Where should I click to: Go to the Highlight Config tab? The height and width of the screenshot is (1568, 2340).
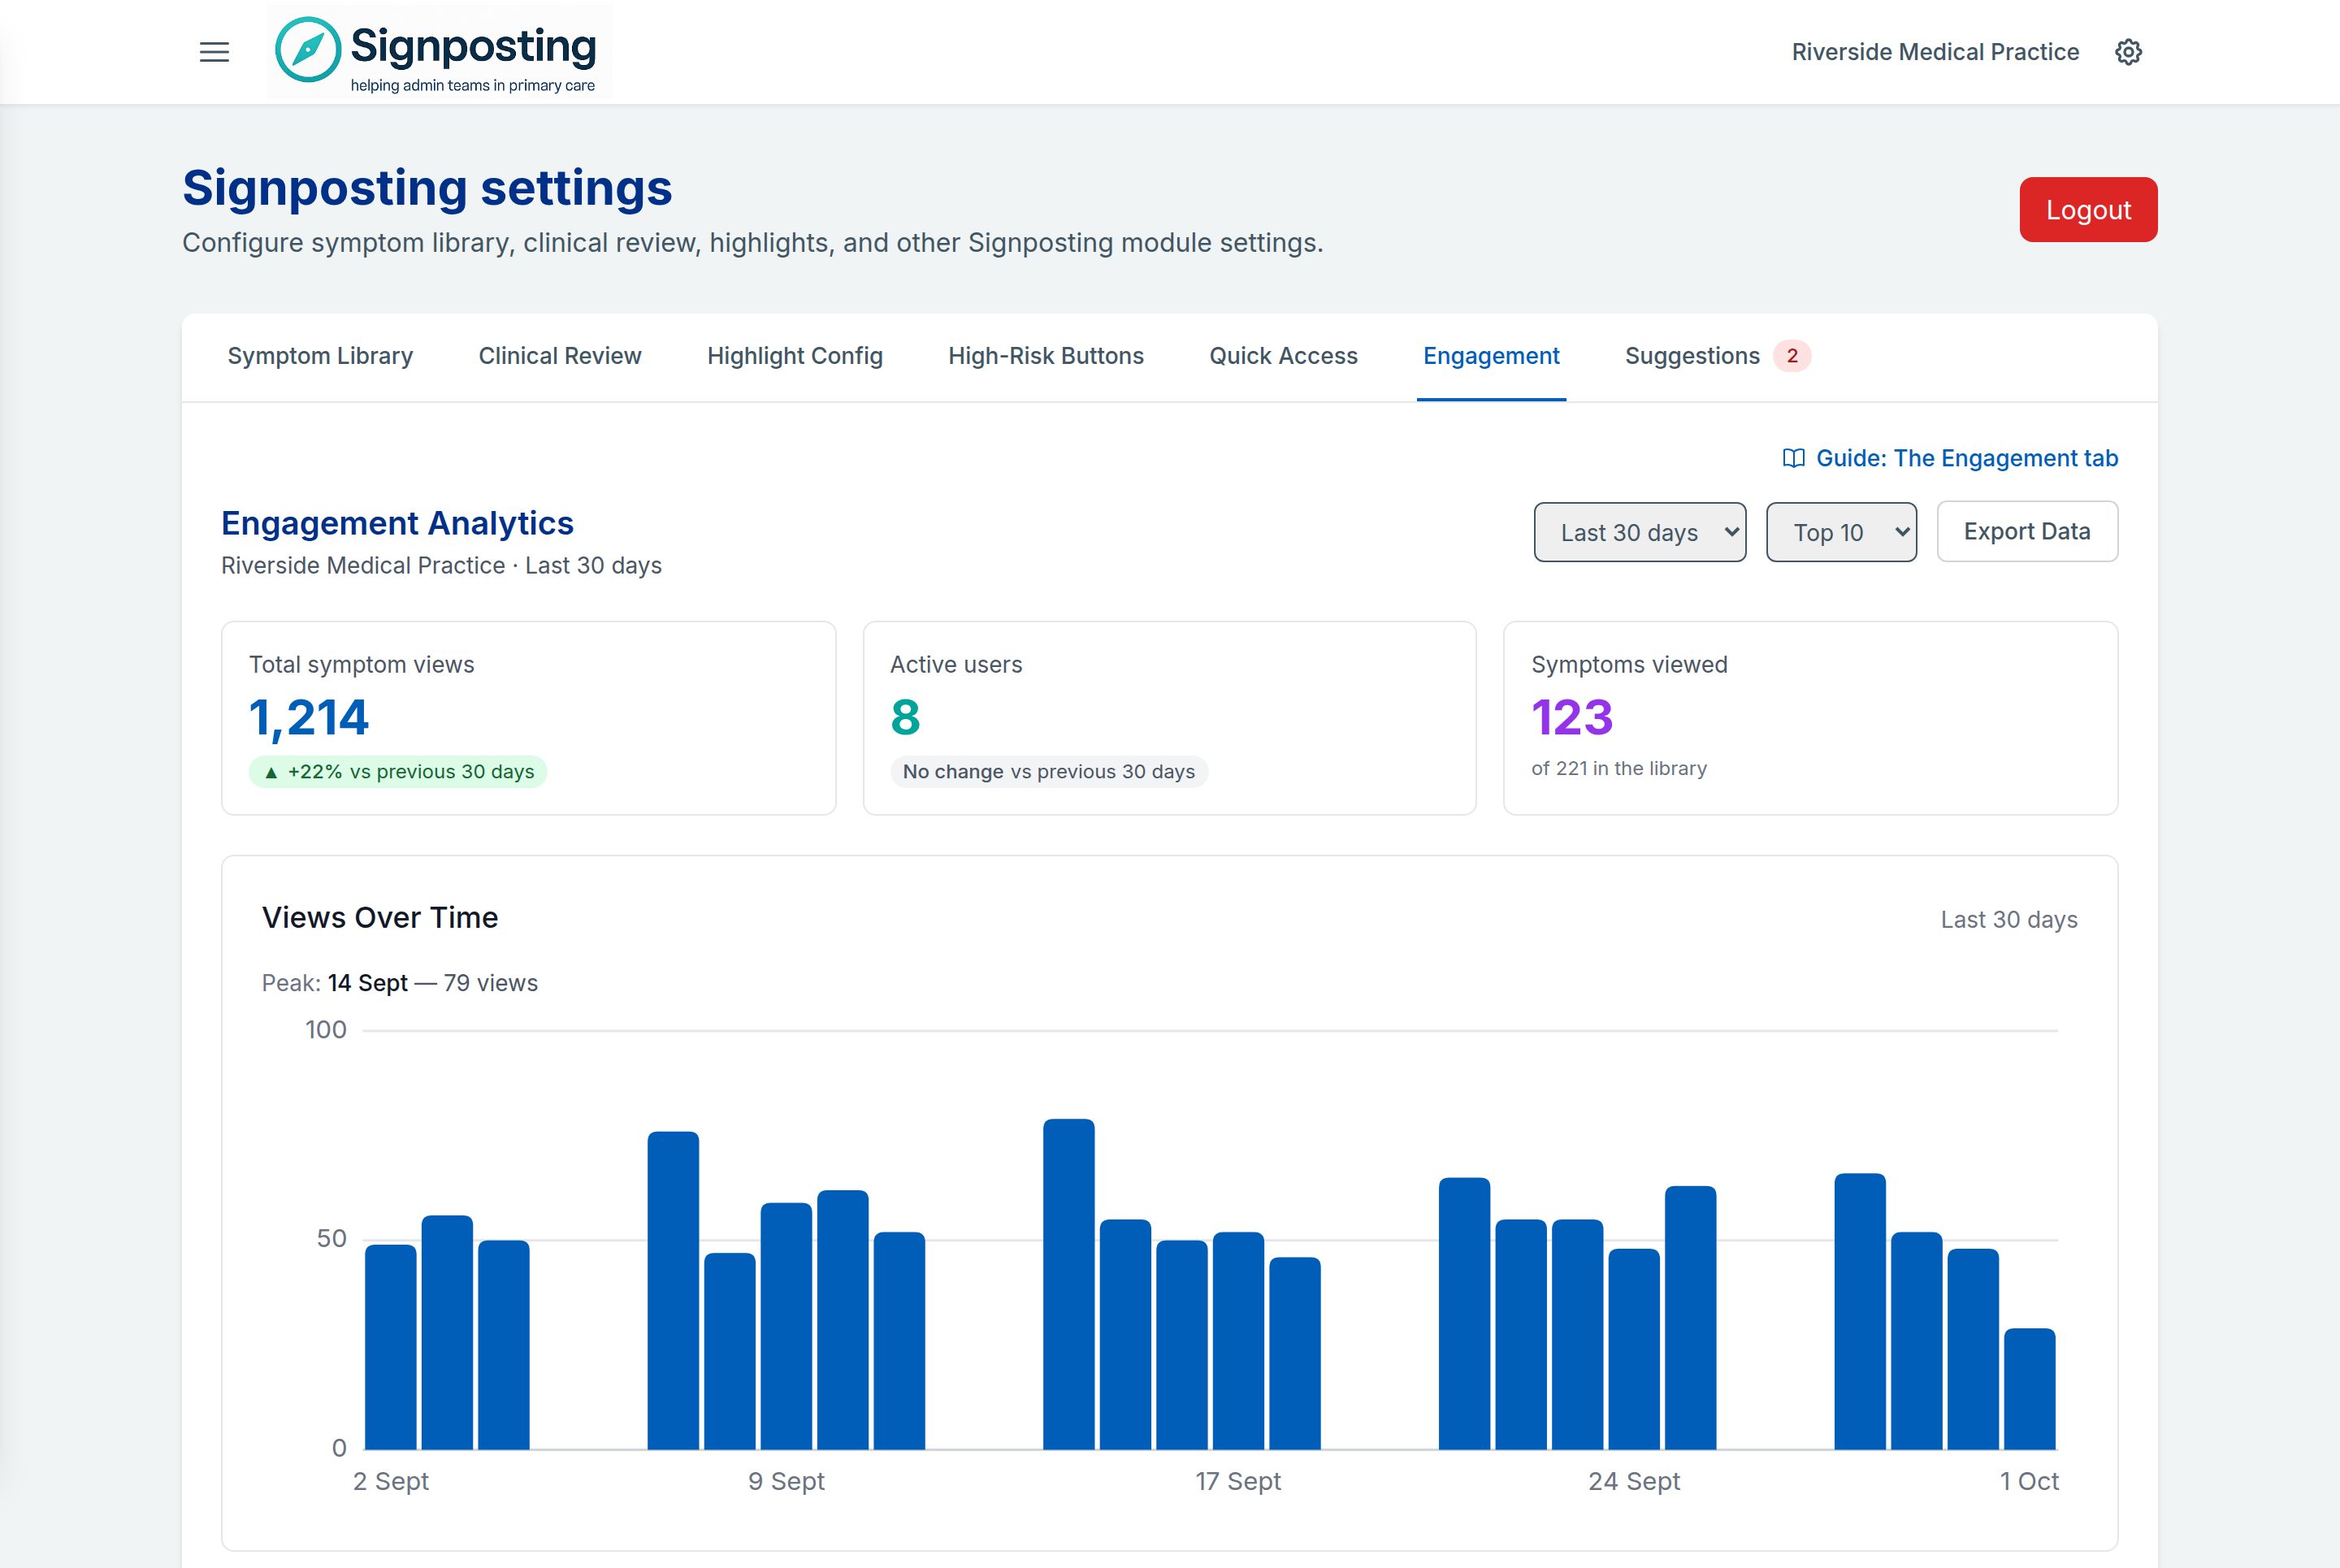click(794, 356)
